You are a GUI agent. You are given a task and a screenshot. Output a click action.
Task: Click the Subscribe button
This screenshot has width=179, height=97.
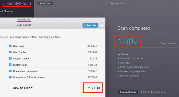pos(90,25)
